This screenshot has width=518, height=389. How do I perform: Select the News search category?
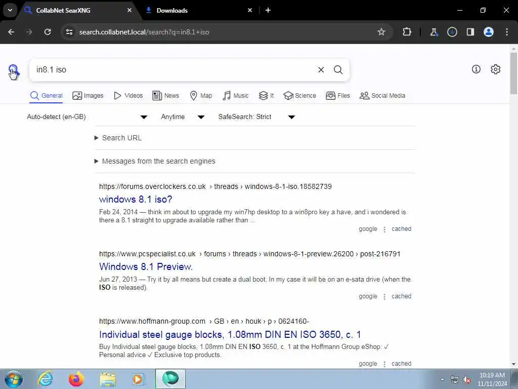pyautogui.click(x=165, y=96)
